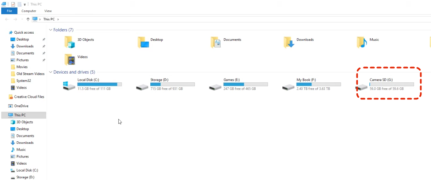
Task: Click the Properties checkmark icon in title bar
Action: pyautogui.click(x=13, y=5)
